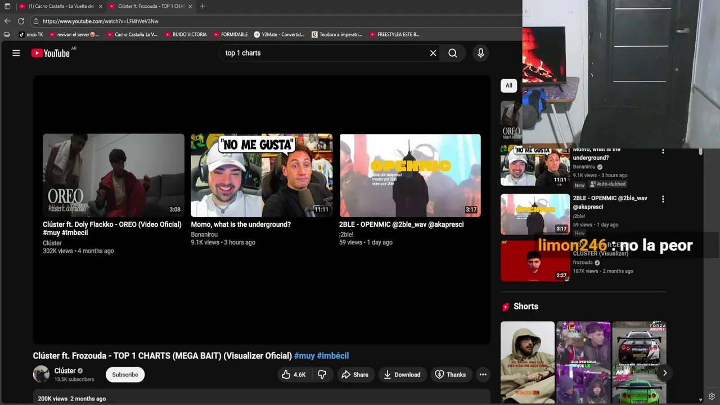Play 2BLE OPENMIC endscreen thumbnail
Screen dimensions: 720x405
(x=410, y=175)
